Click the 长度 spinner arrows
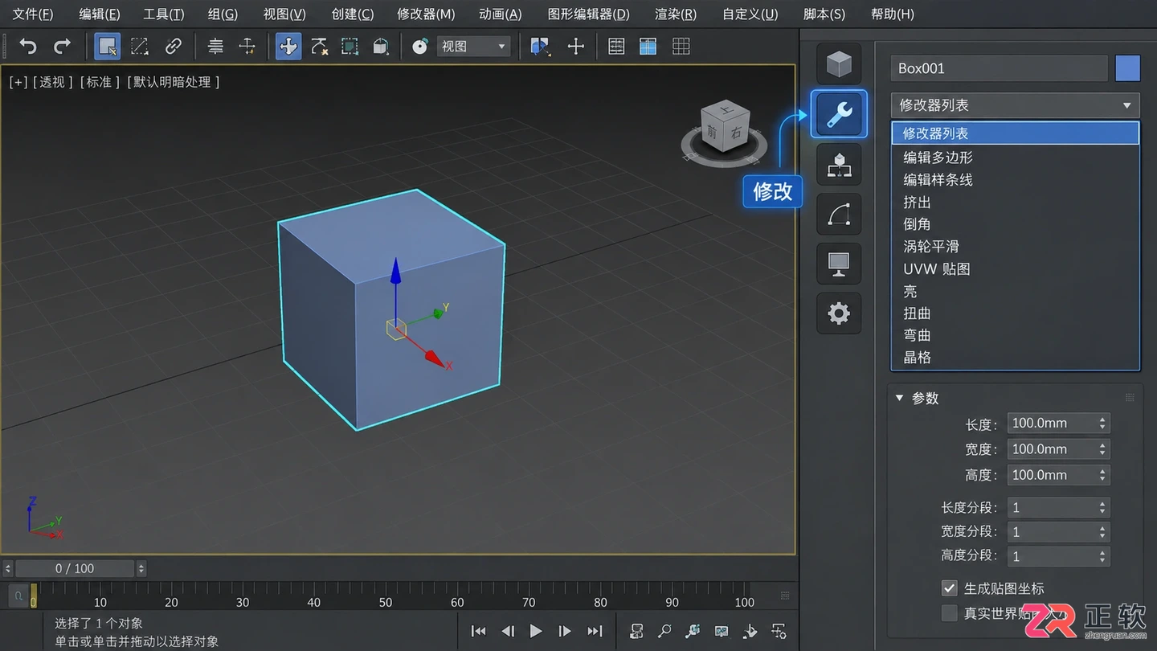Image resolution: width=1157 pixels, height=651 pixels. [x=1102, y=424]
